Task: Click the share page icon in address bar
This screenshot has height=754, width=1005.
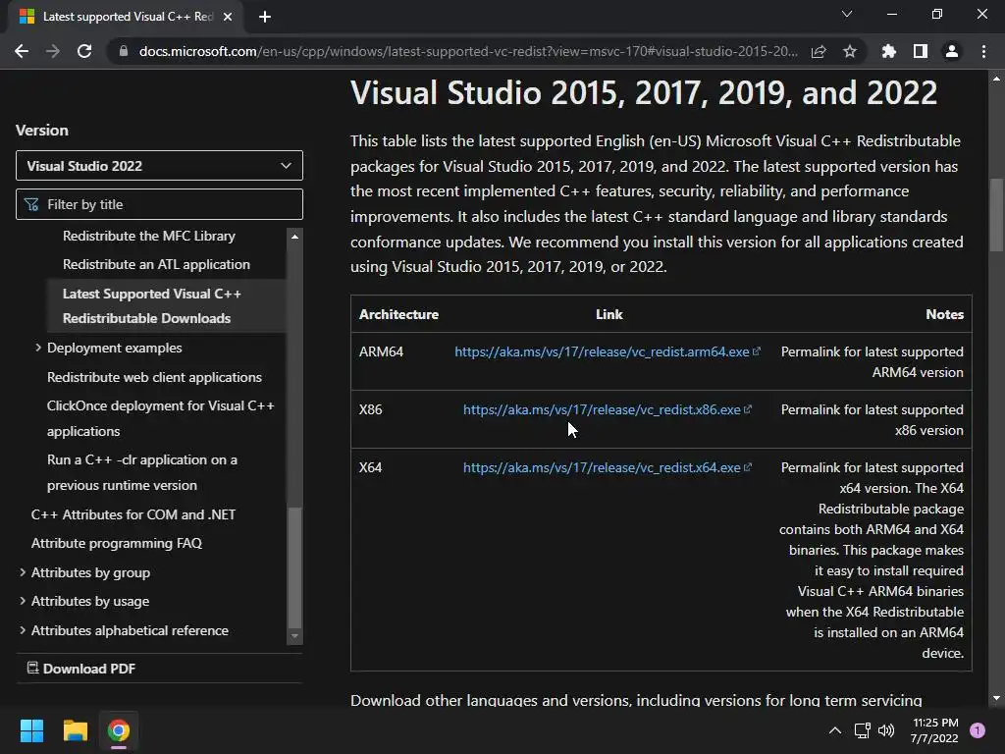Action: (819, 51)
